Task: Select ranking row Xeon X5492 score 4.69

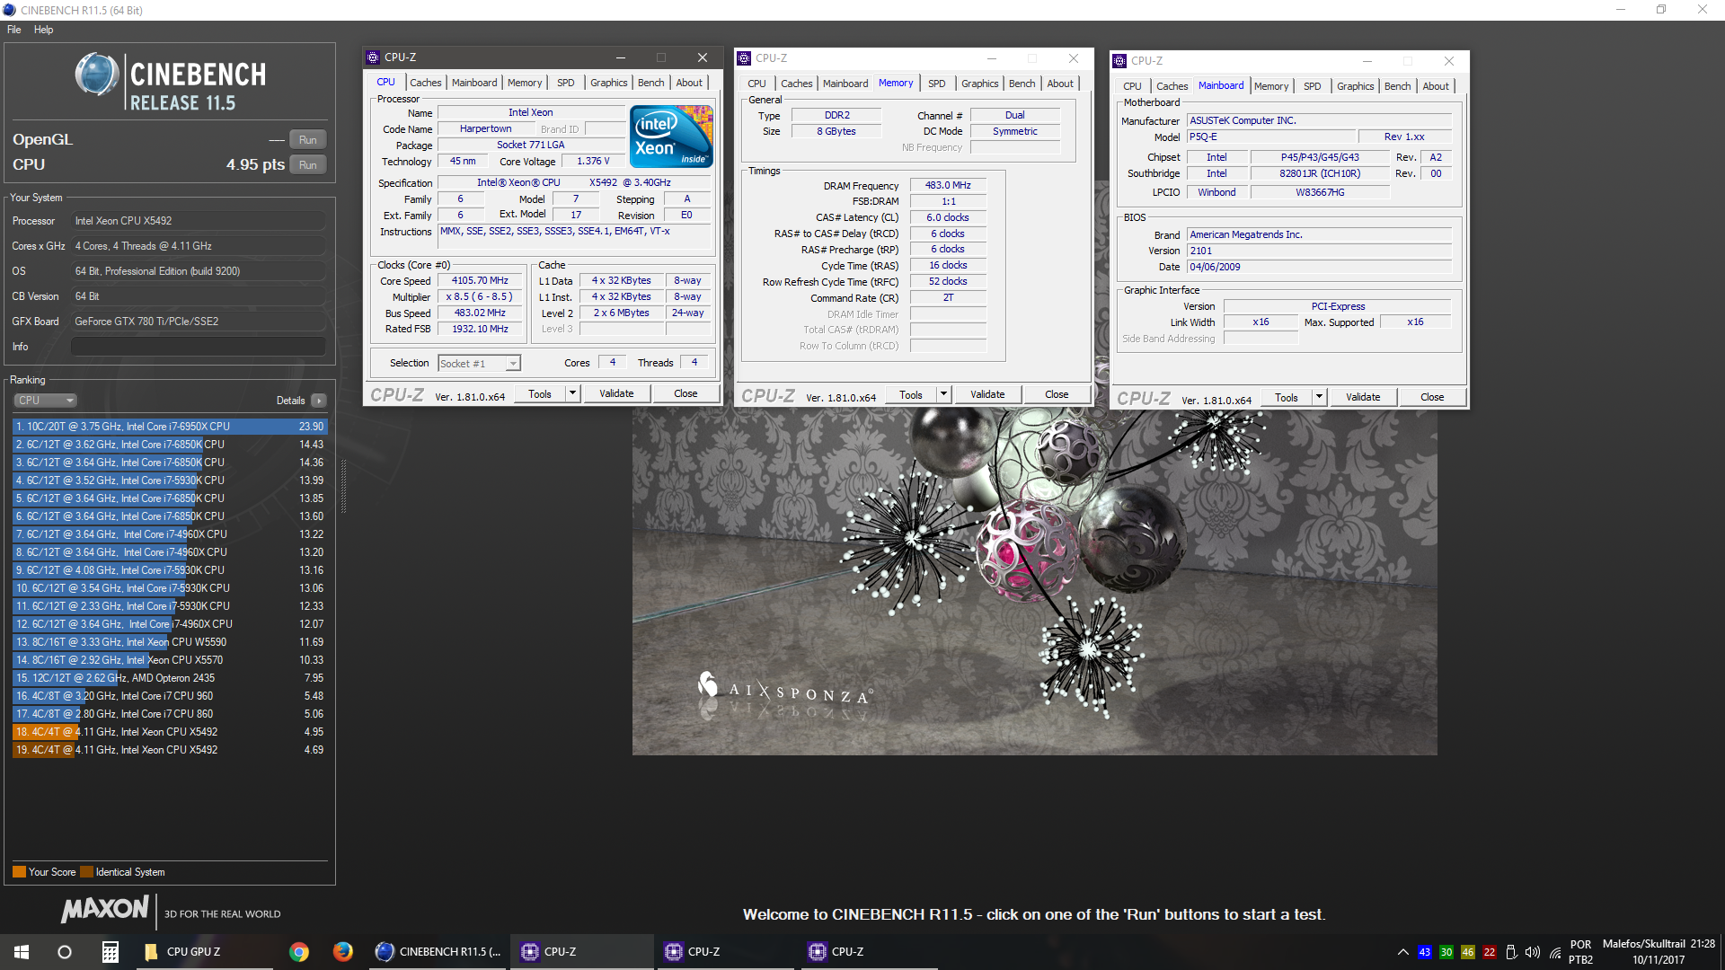Action: pos(170,750)
